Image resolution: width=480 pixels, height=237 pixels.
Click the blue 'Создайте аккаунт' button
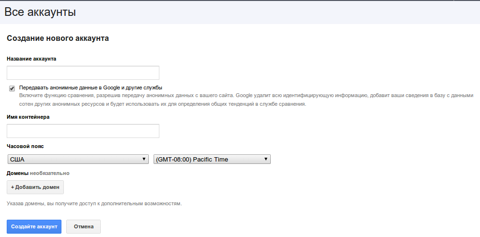pos(34,227)
